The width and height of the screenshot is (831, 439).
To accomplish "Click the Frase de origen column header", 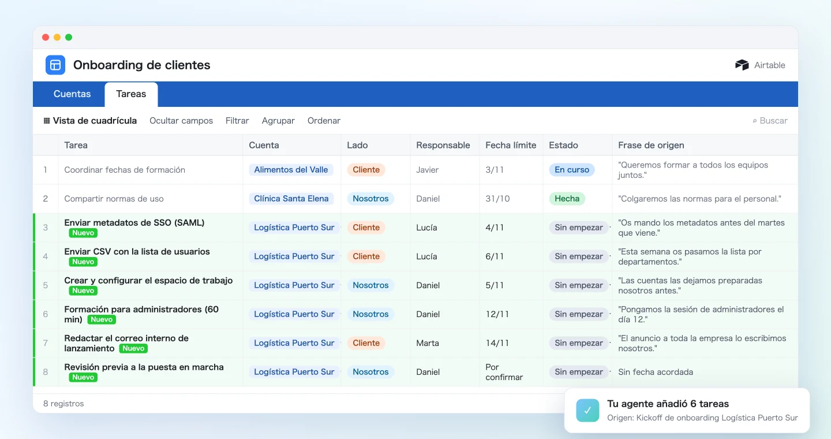I will pyautogui.click(x=705, y=145).
